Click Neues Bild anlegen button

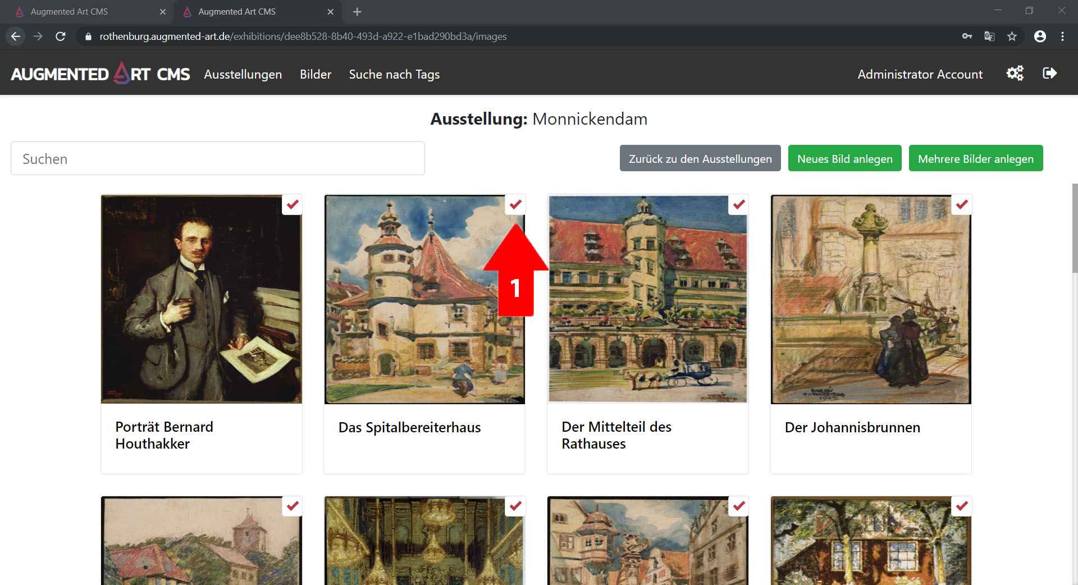(x=844, y=158)
